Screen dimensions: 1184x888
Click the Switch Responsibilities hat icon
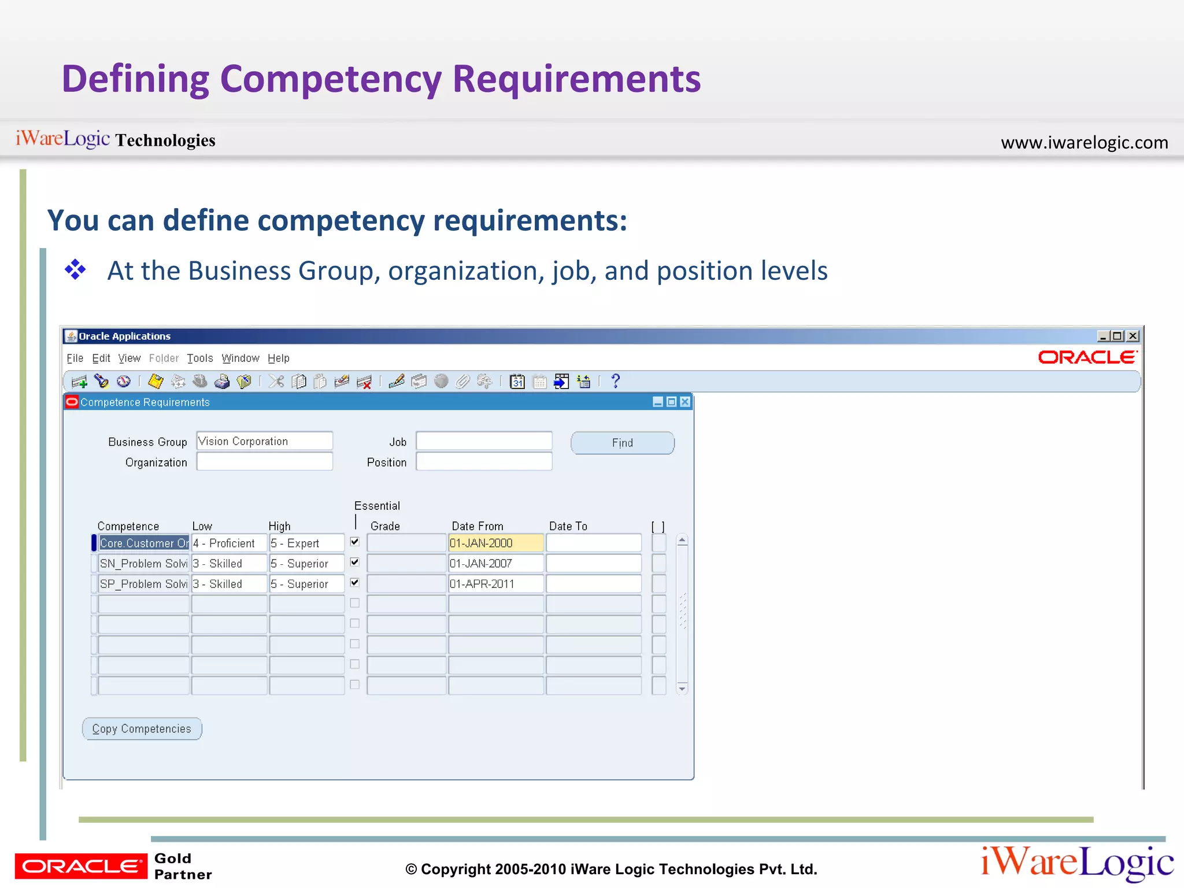click(200, 382)
